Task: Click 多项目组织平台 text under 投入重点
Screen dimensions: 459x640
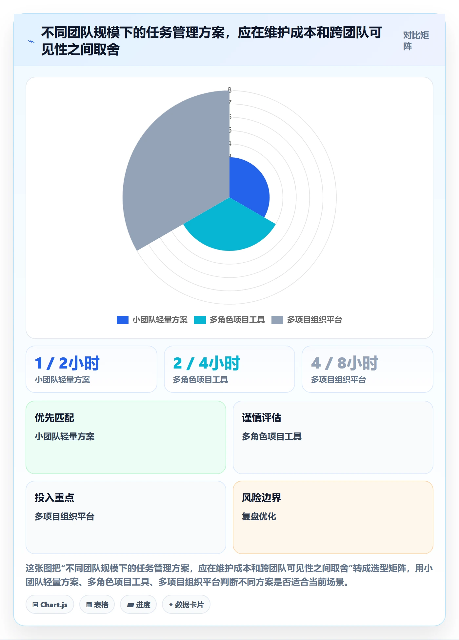Action: click(65, 517)
